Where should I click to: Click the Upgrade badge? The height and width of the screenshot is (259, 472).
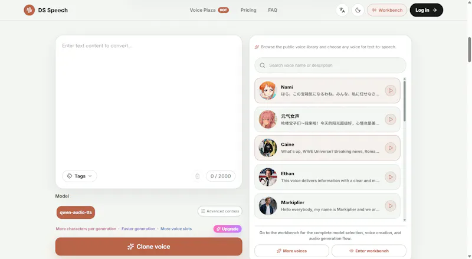pos(228,229)
